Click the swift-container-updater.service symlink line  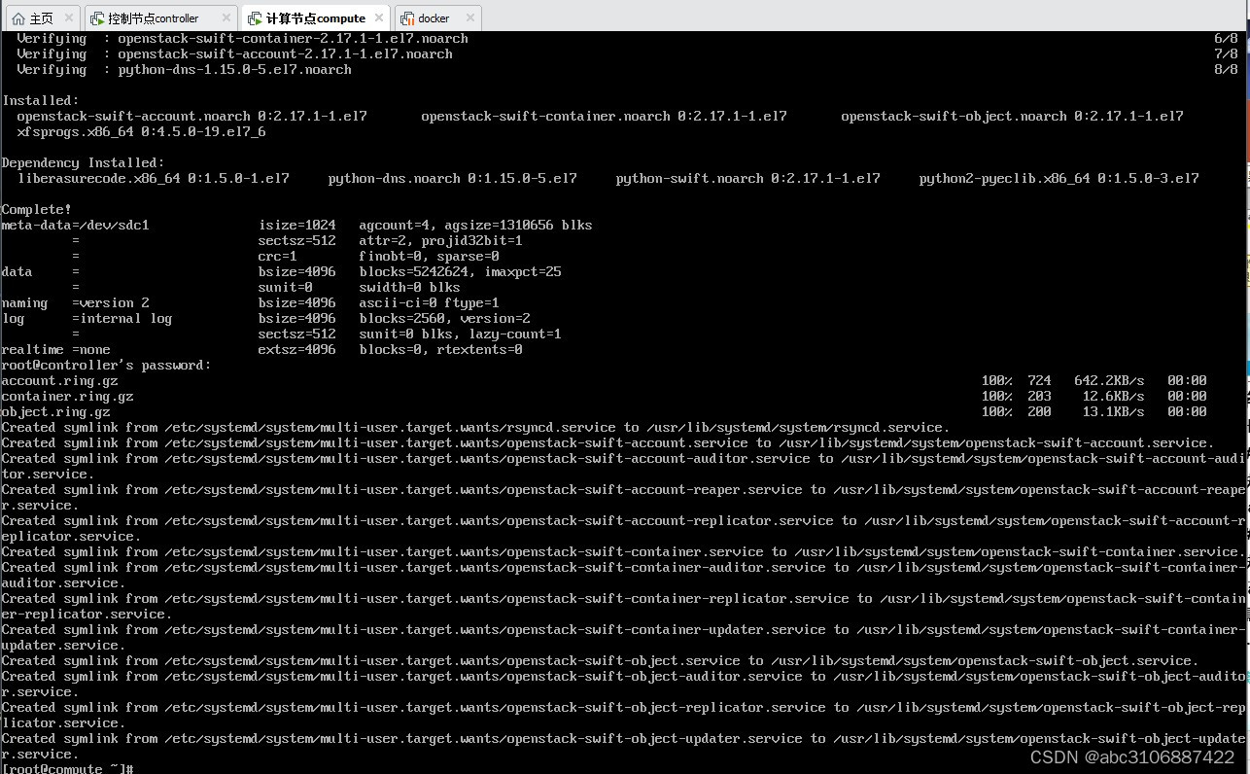[624, 638]
